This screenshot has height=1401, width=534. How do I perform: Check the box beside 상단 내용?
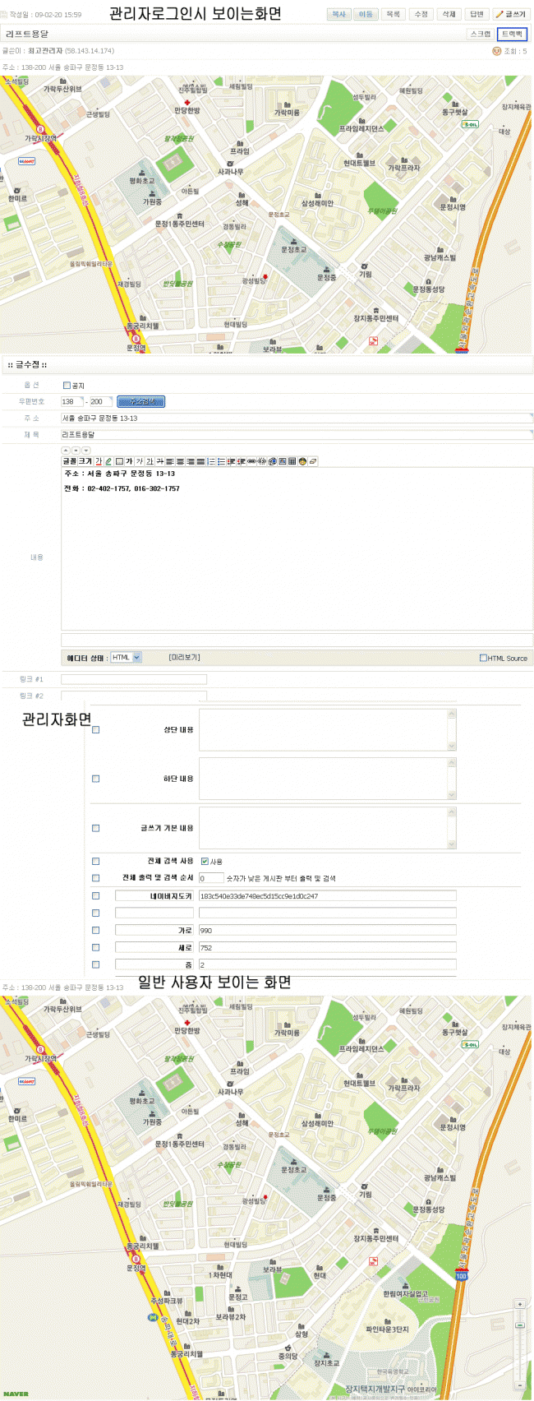click(95, 729)
